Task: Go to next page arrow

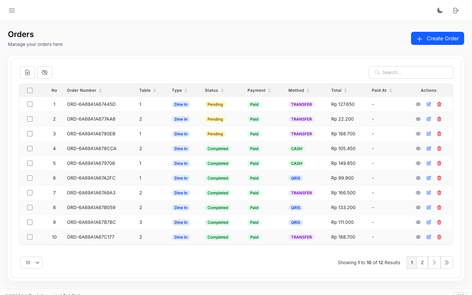Action: [x=434, y=263]
